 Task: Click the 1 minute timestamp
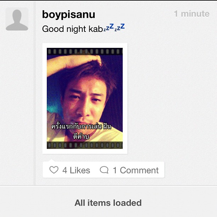pyautogui.click(x=192, y=14)
